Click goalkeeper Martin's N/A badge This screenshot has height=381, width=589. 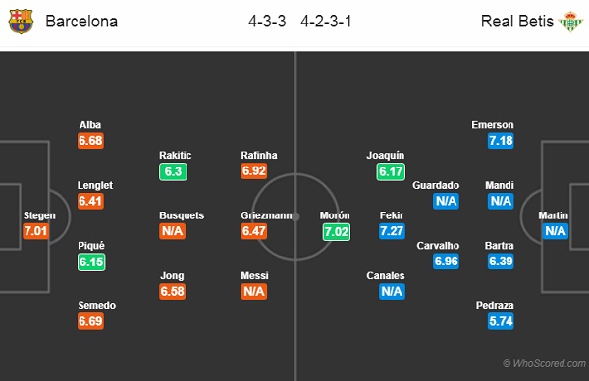click(556, 231)
